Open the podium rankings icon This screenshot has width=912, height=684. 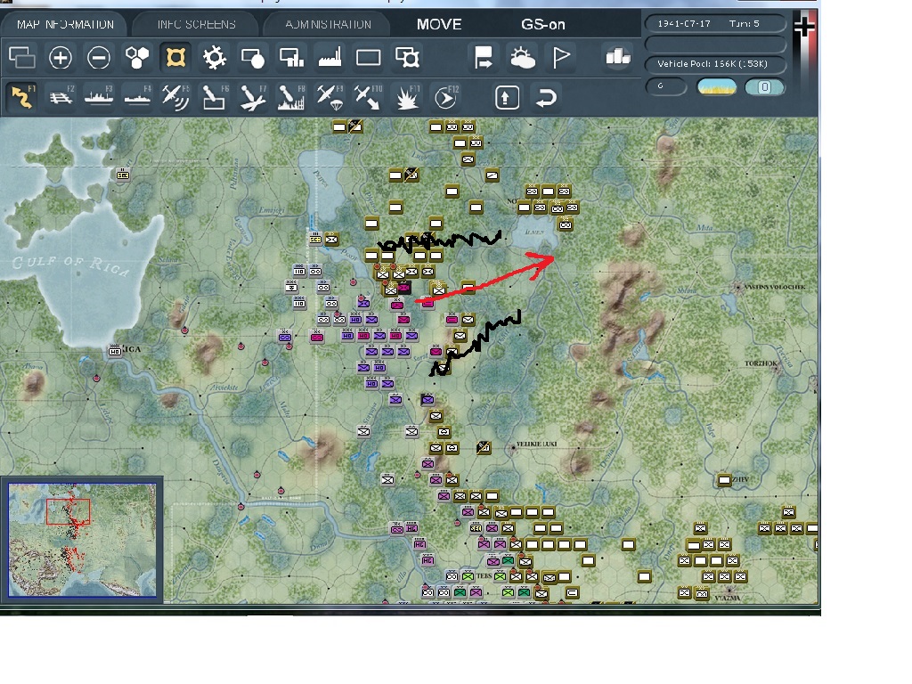click(618, 57)
